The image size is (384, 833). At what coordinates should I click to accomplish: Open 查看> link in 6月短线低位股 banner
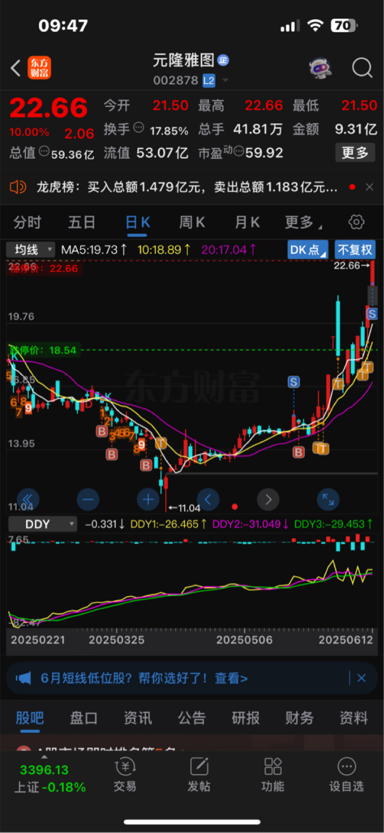click(231, 678)
